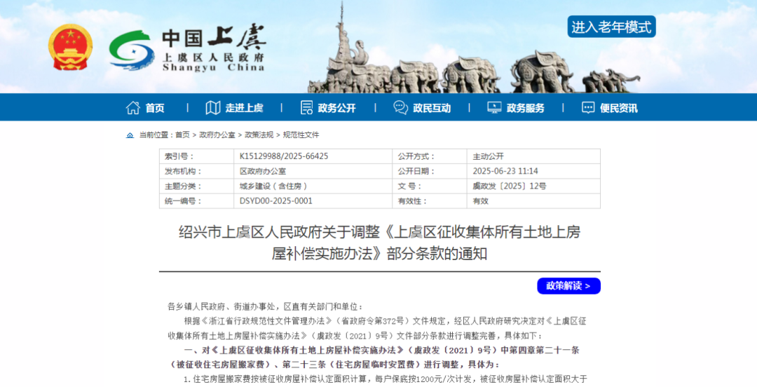
Task: Click the Shangyu China site logo
Action: coord(187,49)
